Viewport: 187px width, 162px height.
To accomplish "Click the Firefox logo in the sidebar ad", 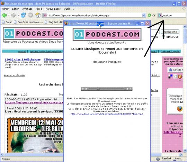I will 180,109.
